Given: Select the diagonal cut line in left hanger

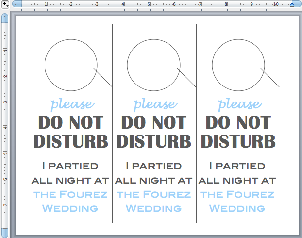Looking at the screenshot, I should click(102, 77).
